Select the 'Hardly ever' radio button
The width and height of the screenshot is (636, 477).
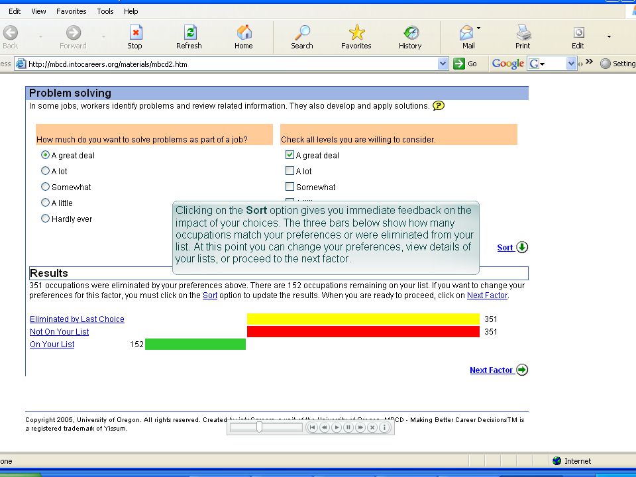point(45,219)
